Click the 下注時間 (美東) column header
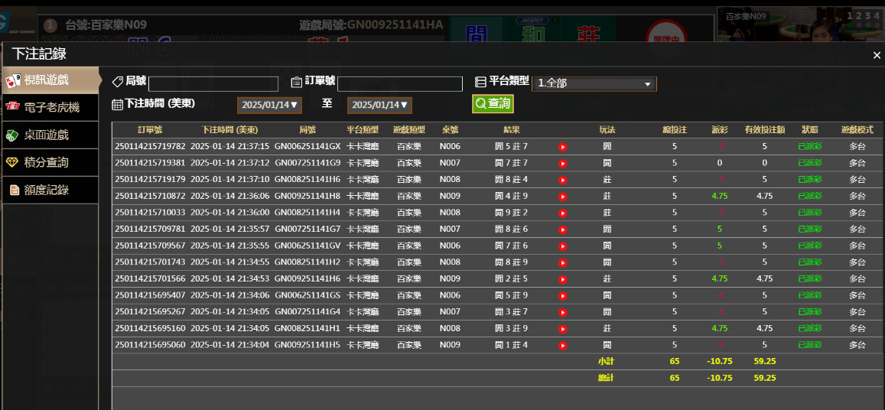Image resolution: width=885 pixels, height=410 pixels. pyautogui.click(x=229, y=130)
